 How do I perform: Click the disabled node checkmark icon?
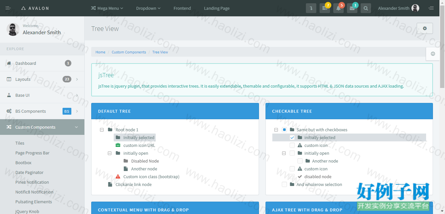[300, 177]
